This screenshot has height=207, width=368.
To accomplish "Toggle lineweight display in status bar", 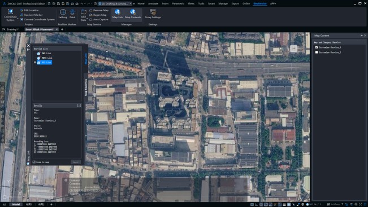I will tap(284, 204).
